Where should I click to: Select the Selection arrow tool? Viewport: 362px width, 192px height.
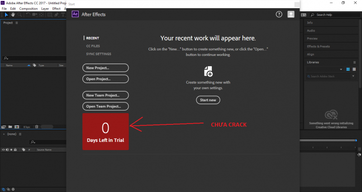coord(6,15)
